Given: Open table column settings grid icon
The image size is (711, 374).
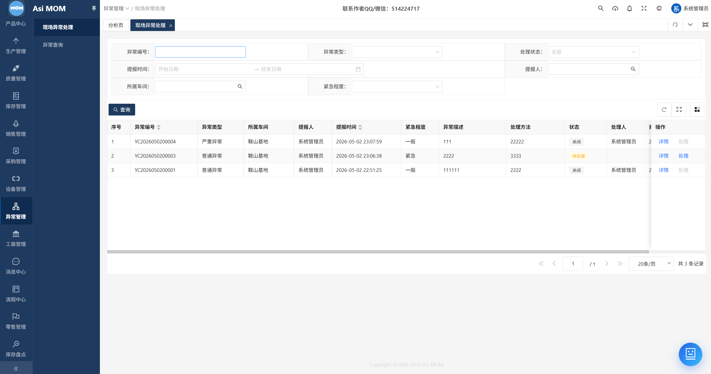Looking at the screenshot, I should [x=697, y=110].
